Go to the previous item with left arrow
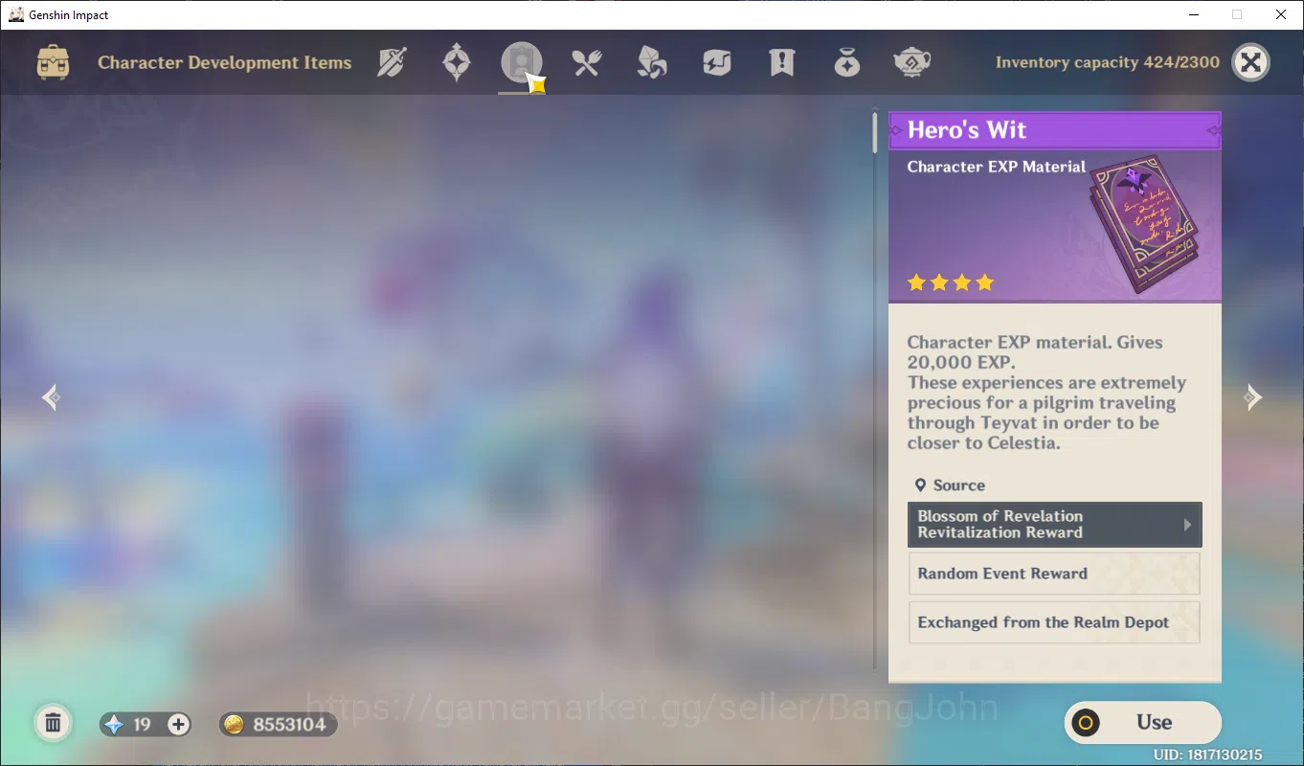The height and width of the screenshot is (766, 1304). (52, 397)
